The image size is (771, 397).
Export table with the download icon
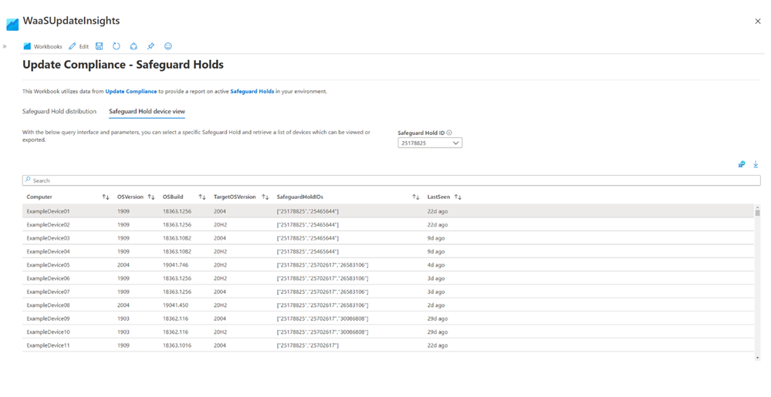[x=756, y=164]
